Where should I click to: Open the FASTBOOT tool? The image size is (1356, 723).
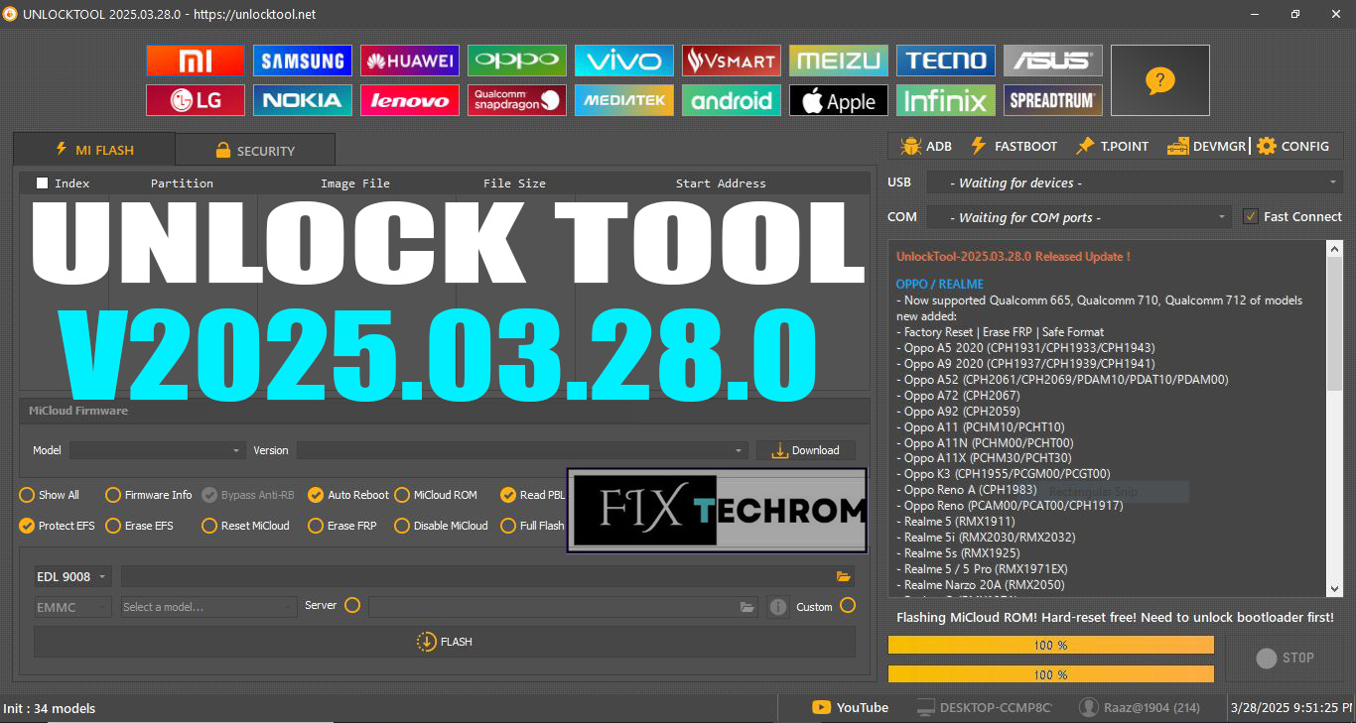tap(1014, 146)
